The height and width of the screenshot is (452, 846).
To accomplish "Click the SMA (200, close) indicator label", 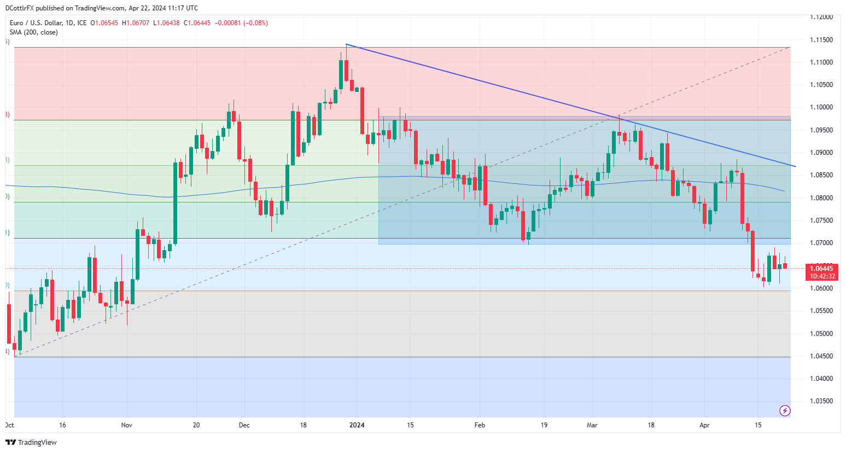I will [33, 32].
